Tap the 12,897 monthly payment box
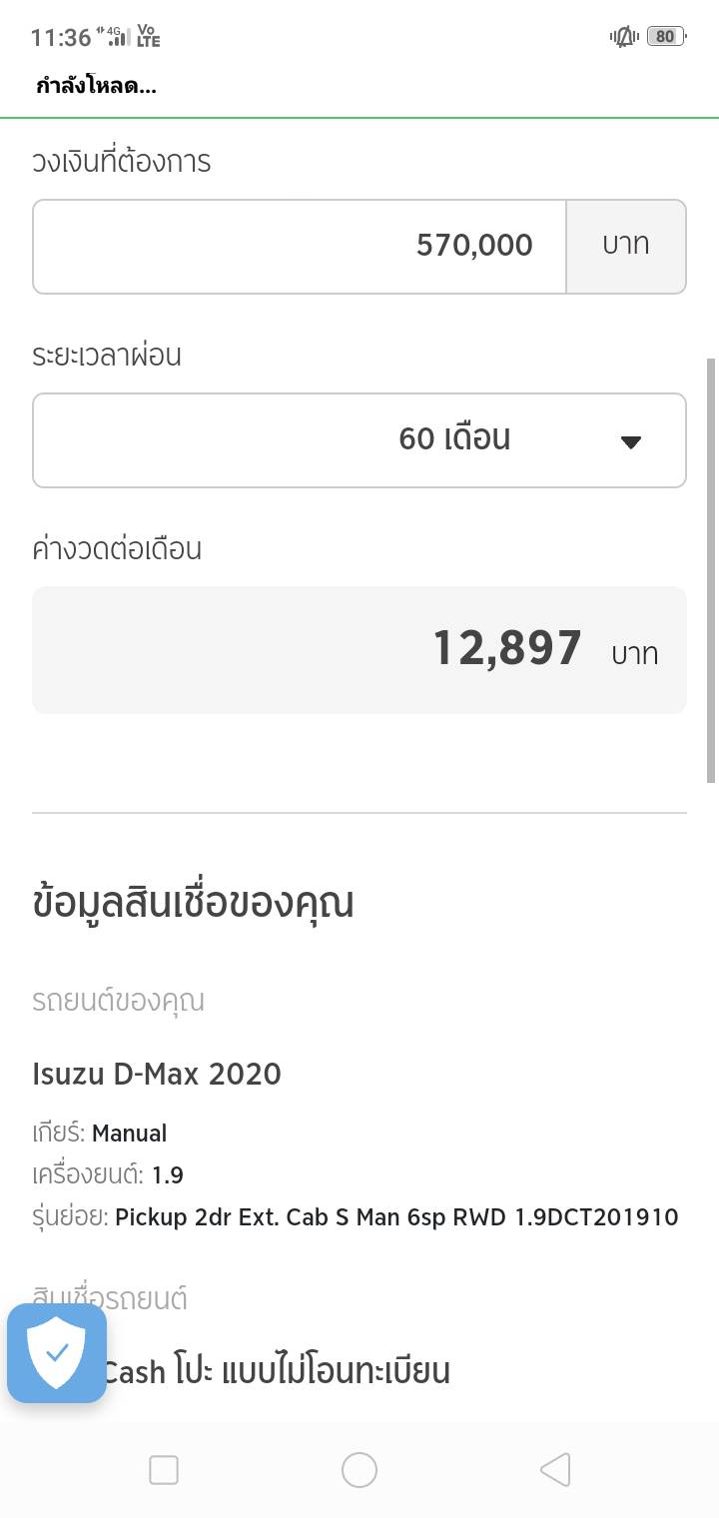Screen dimensions: 719x1518 359,649
